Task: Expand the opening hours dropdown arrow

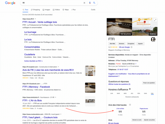Action: (x=136, y=64)
